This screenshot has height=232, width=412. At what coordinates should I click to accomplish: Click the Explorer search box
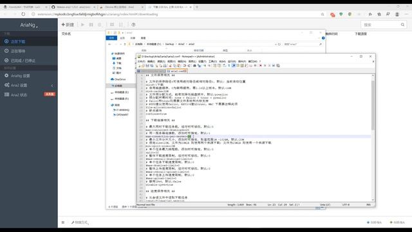point(303,44)
